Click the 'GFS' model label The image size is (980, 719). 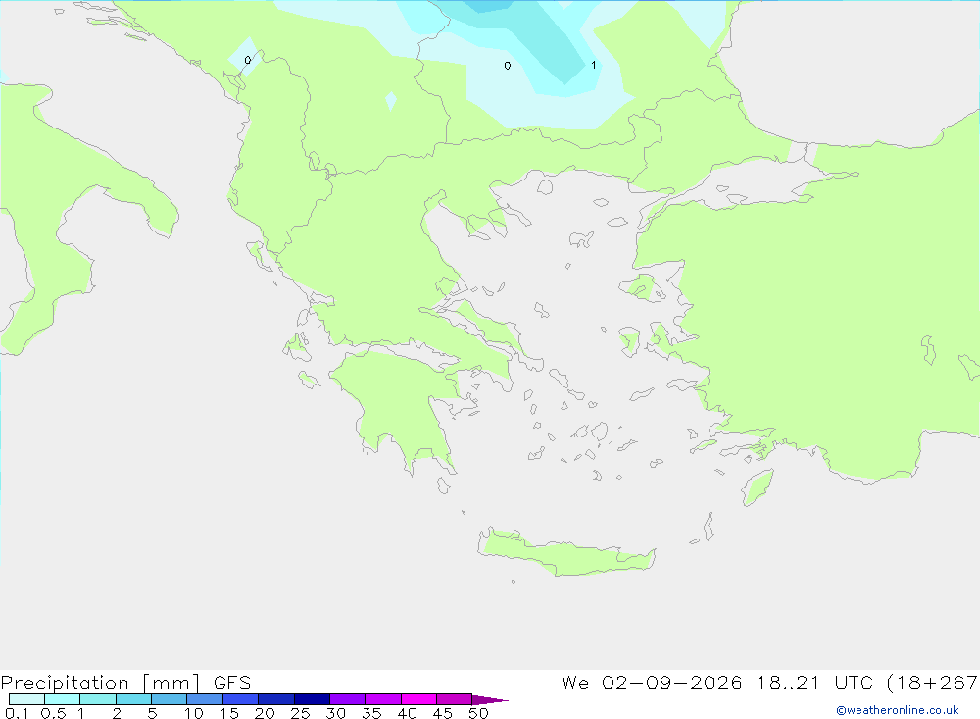pyautogui.click(x=232, y=682)
